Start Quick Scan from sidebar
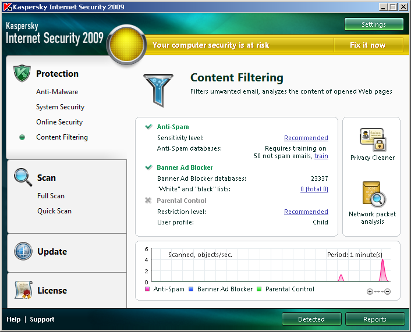Image resolution: width=411 pixels, height=332 pixels. coord(54,211)
